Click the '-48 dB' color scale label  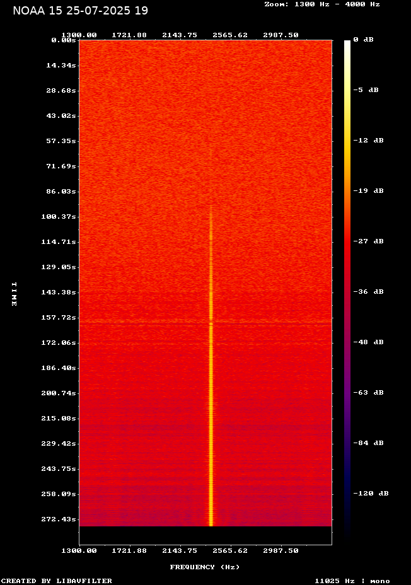(369, 342)
